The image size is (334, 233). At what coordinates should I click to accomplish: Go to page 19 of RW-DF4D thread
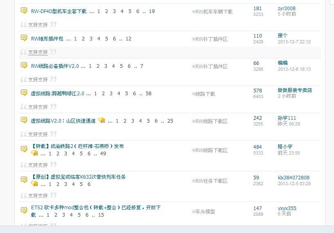click(151, 11)
